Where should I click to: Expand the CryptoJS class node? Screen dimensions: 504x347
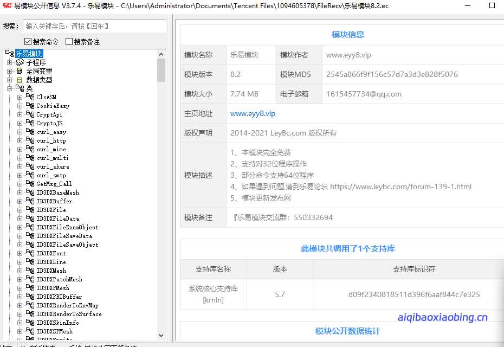[x=20, y=123]
